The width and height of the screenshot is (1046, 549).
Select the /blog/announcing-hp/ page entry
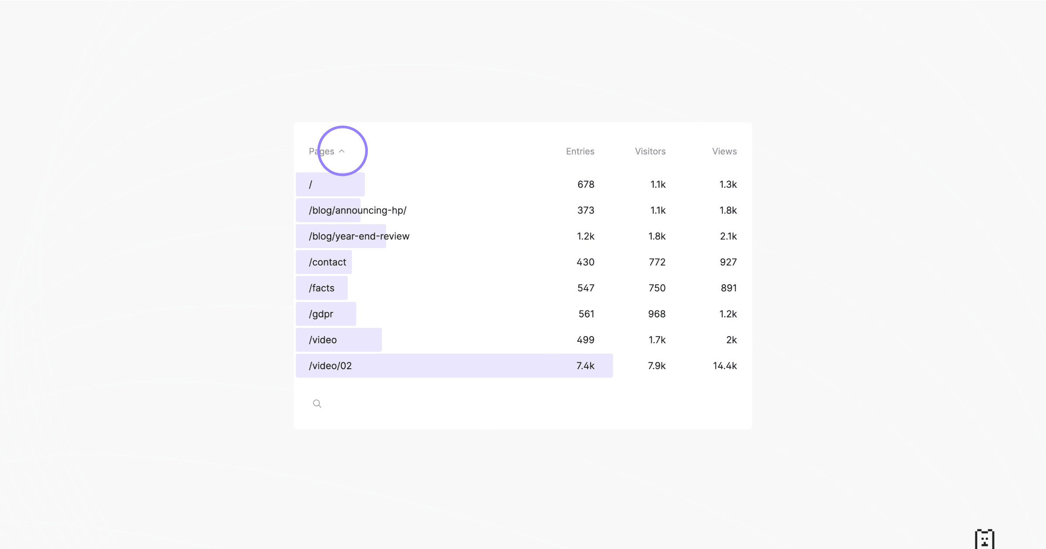[357, 210]
